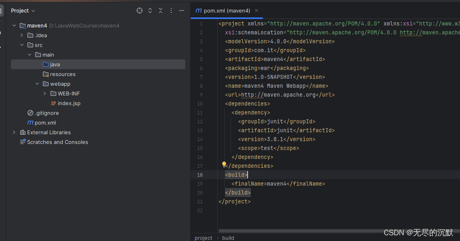Image resolution: width=460 pixels, height=241 pixels.
Task: Click the <name>maven4 Maven Webapp</name> line
Action: 277,86
